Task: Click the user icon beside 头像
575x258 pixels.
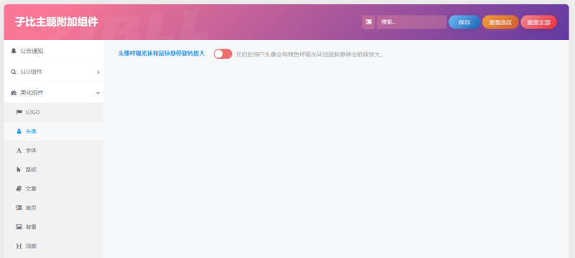Action: point(19,131)
